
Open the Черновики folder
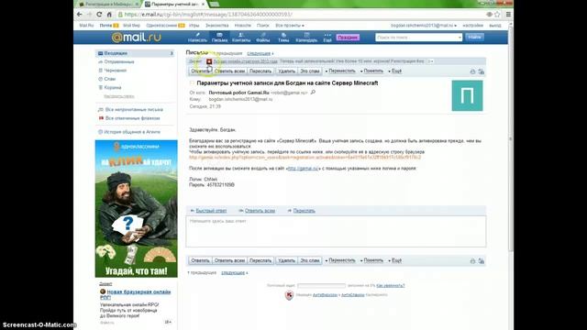116,71
